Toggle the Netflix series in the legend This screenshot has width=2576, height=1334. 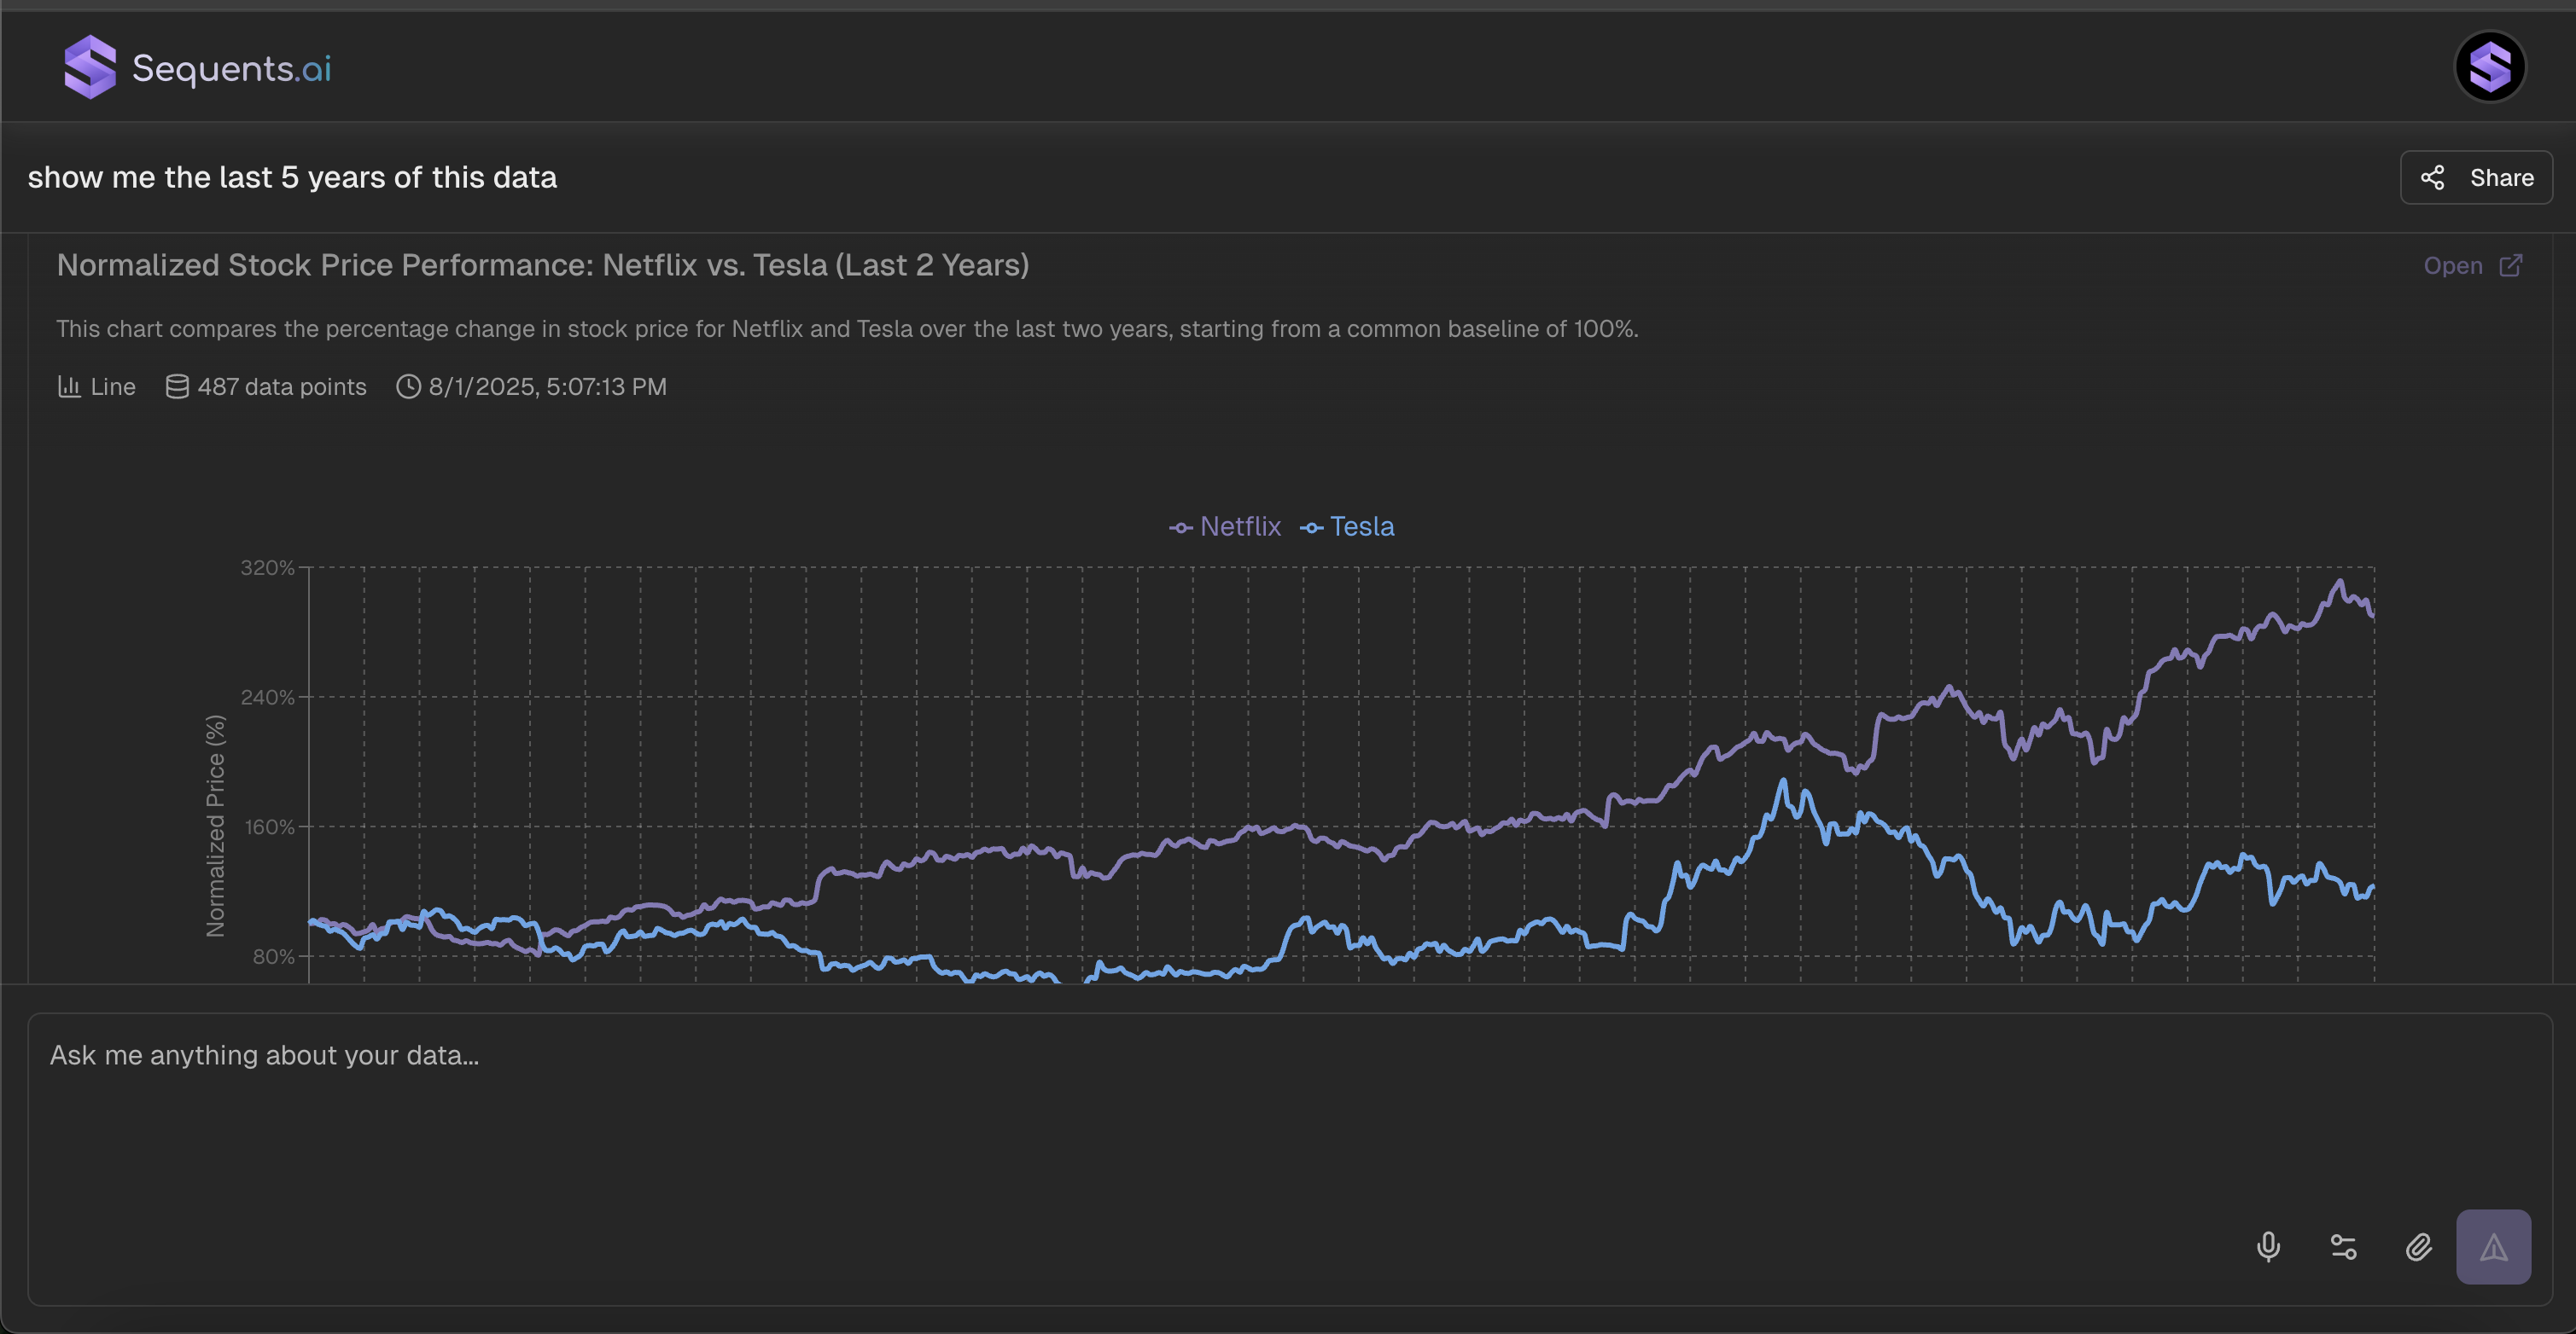pyautogui.click(x=1225, y=526)
